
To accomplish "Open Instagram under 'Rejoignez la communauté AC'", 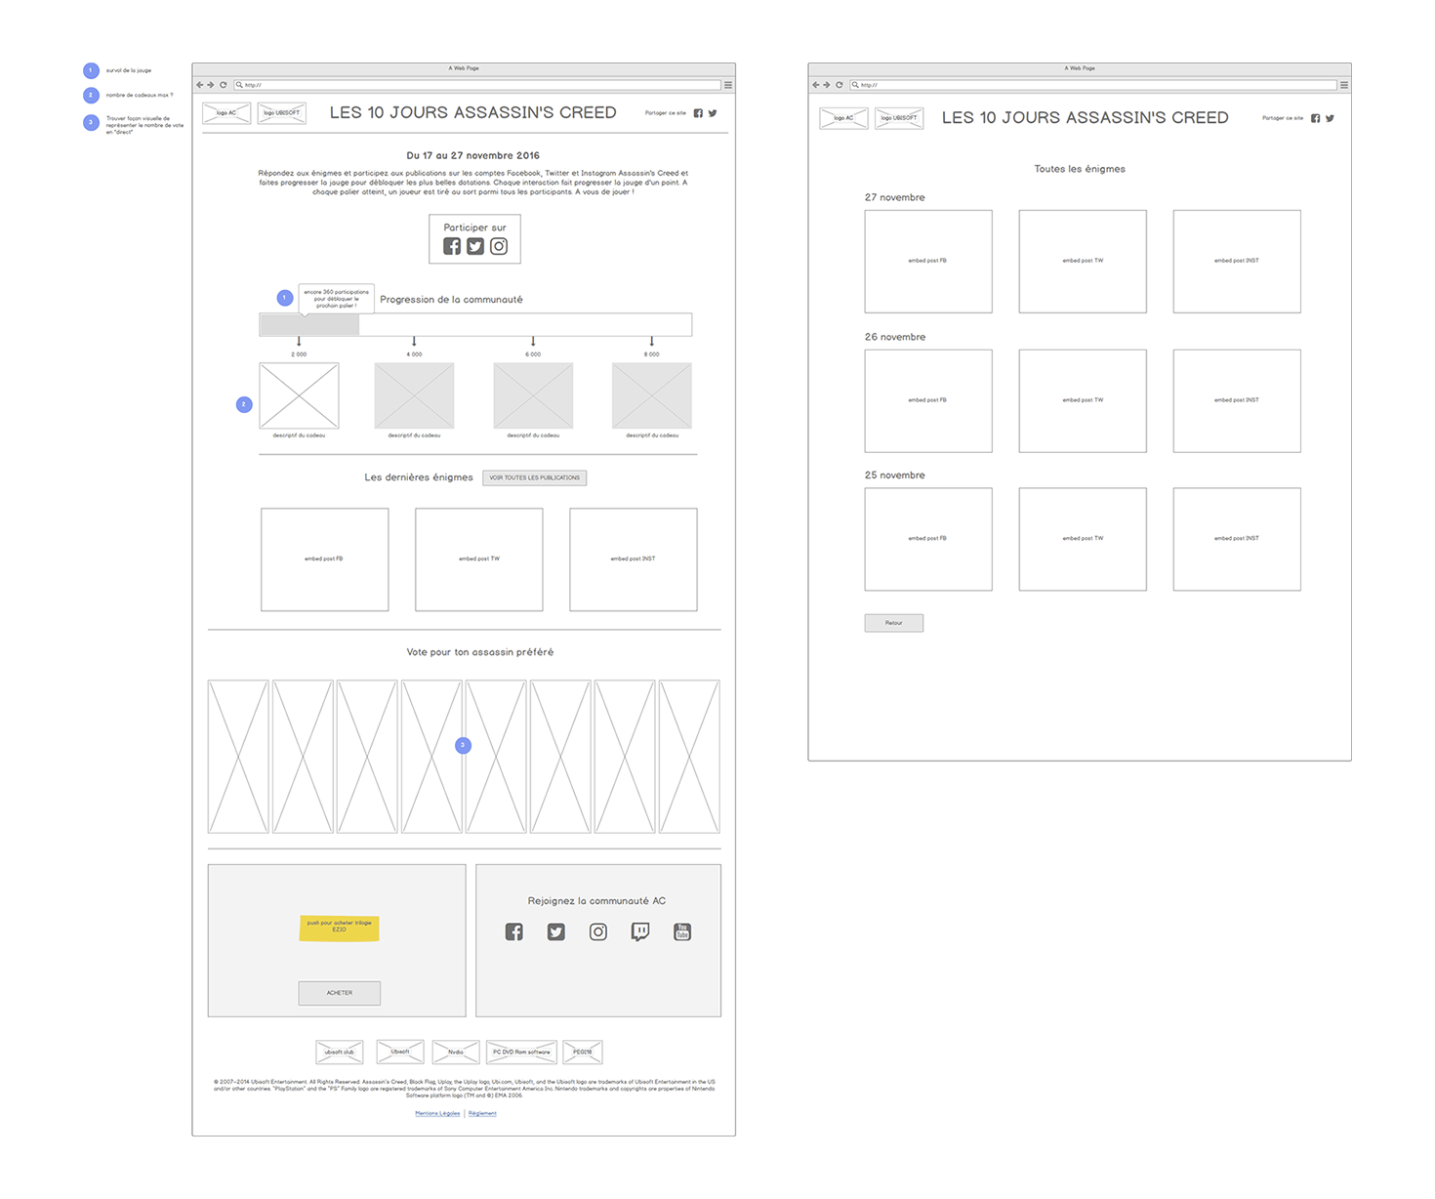I will tap(598, 932).
